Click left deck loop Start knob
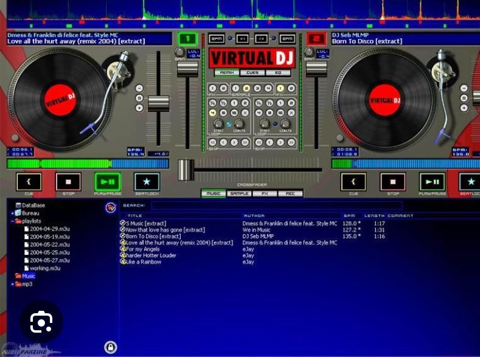Screen dimensions: 480x357 coord(218,124)
